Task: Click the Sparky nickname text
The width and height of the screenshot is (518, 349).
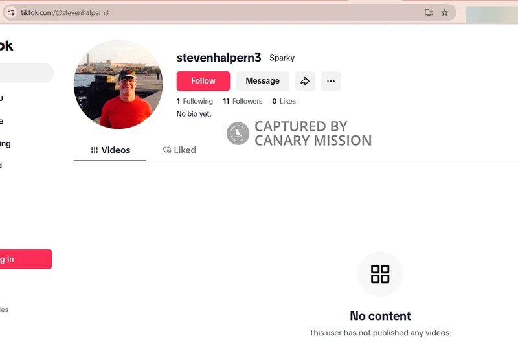Action: click(x=282, y=58)
